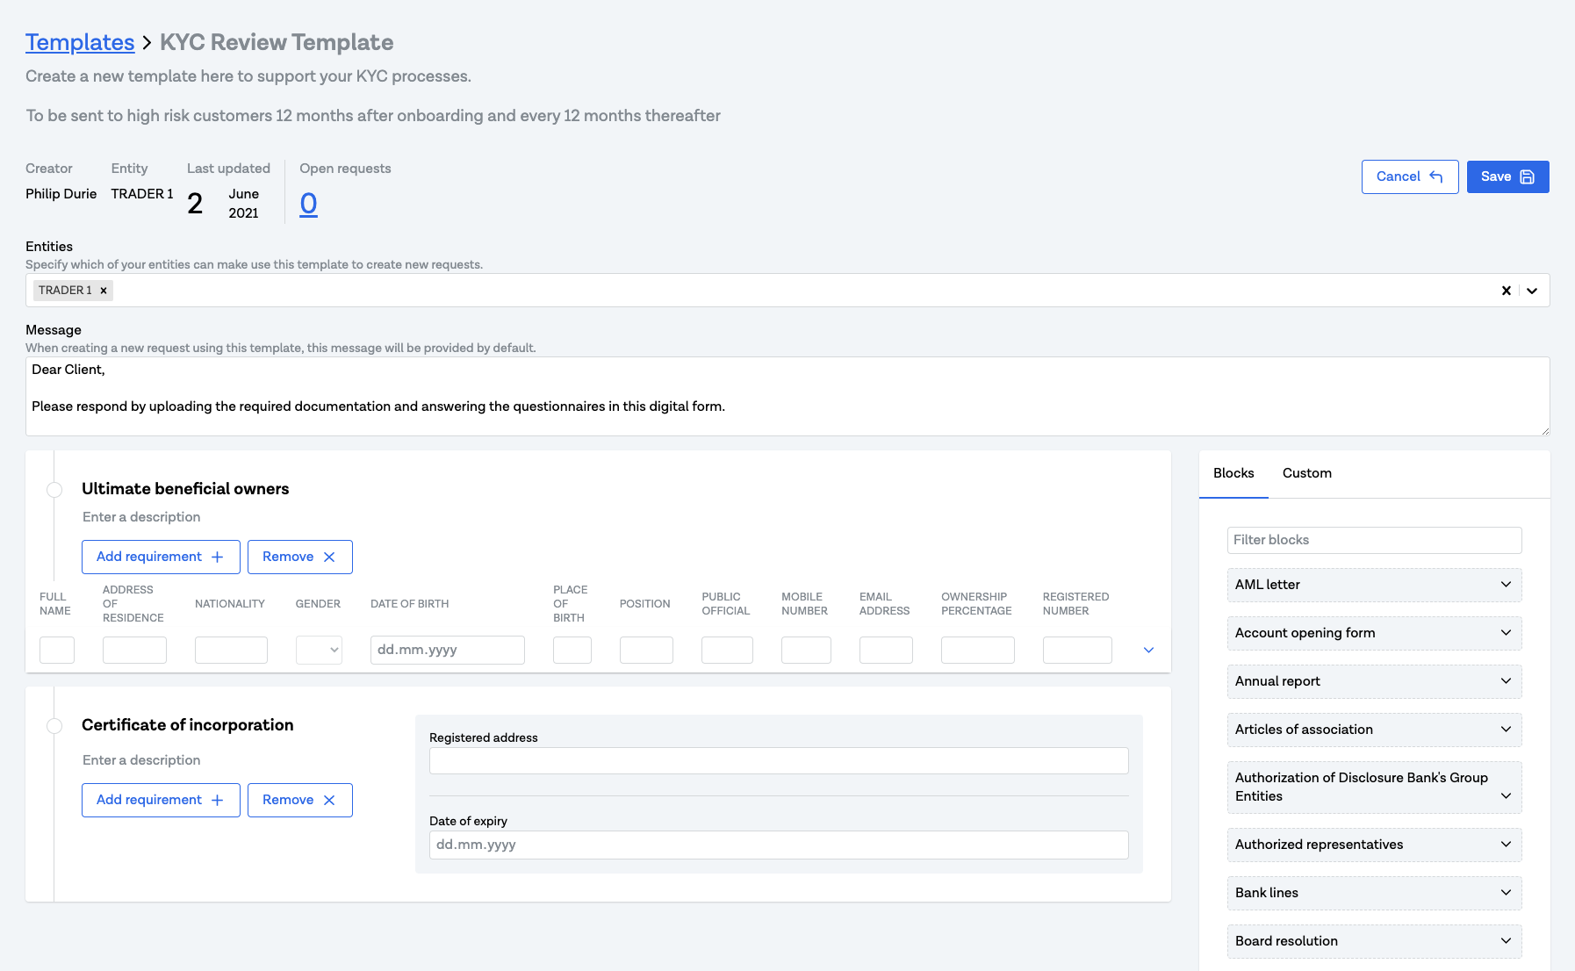The width and height of the screenshot is (1575, 971).
Task: Expand the Articles of association block
Action: 1506,730
